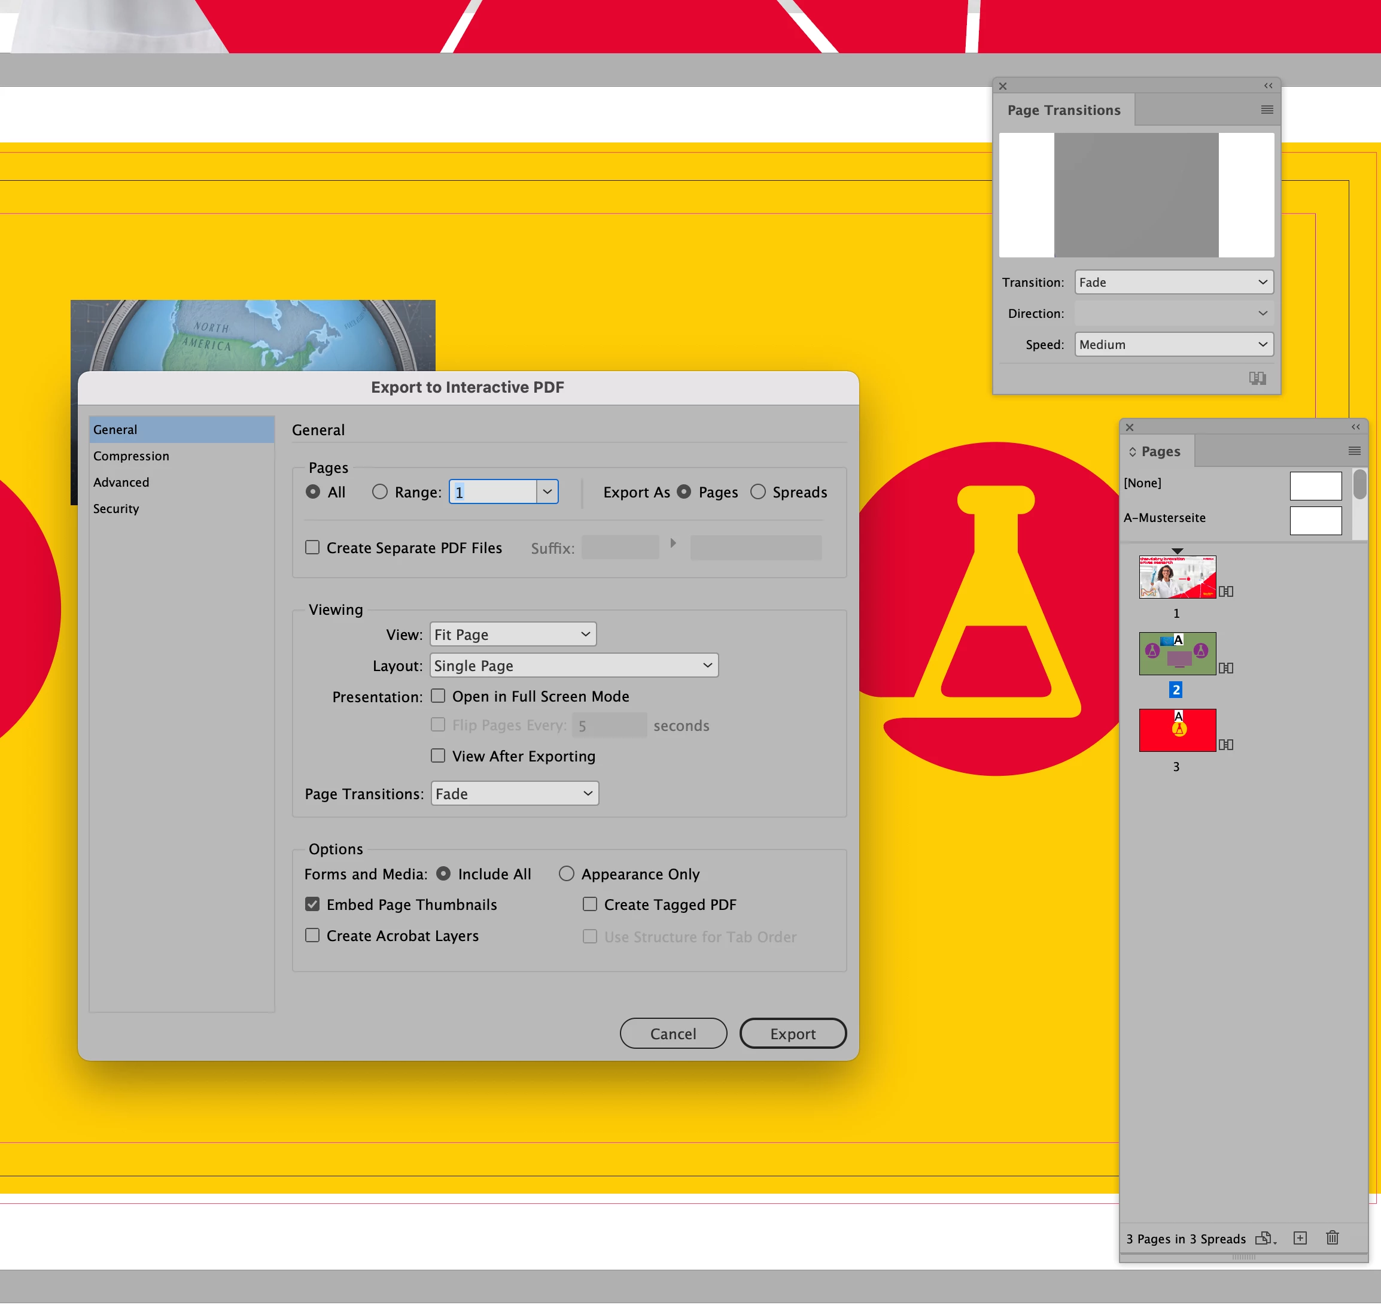Image resolution: width=1381 pixels, height=1311 pixels.
Task: Enable Create Acrobat Layers
Action: [312, 936]
